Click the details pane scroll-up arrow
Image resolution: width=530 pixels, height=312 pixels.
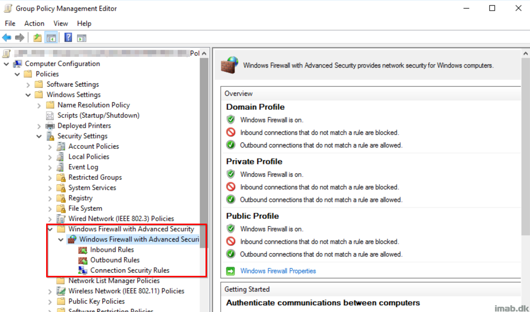coord(525,53)
